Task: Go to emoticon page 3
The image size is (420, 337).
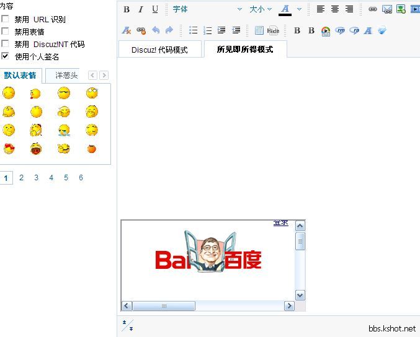Action: click(x=36, y=178)
